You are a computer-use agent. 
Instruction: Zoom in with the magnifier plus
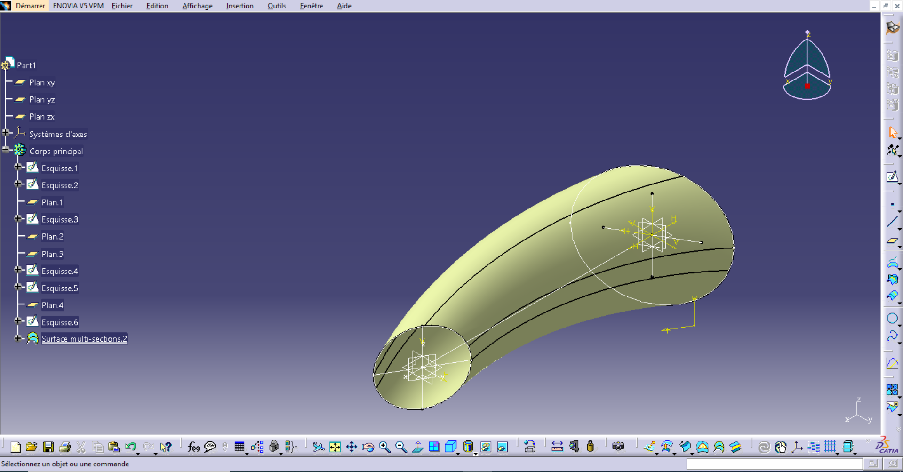point(384,447)
